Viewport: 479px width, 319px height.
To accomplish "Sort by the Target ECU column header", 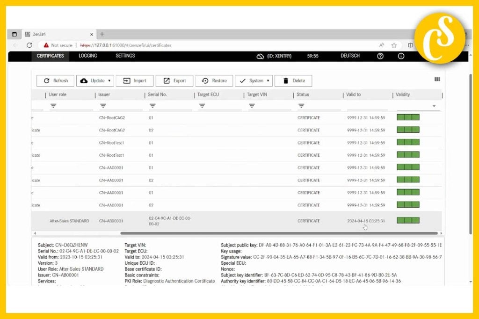I will coord(208,95).
